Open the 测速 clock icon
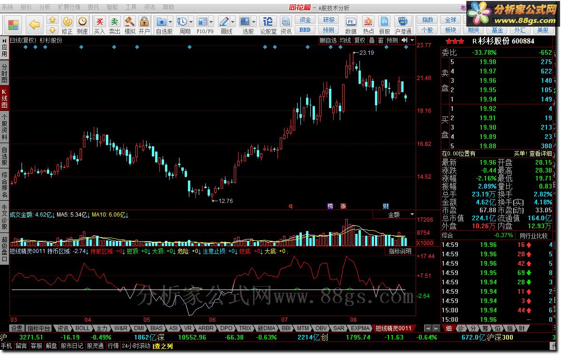This screenshot has height=355, width=561. pos(82,22)
